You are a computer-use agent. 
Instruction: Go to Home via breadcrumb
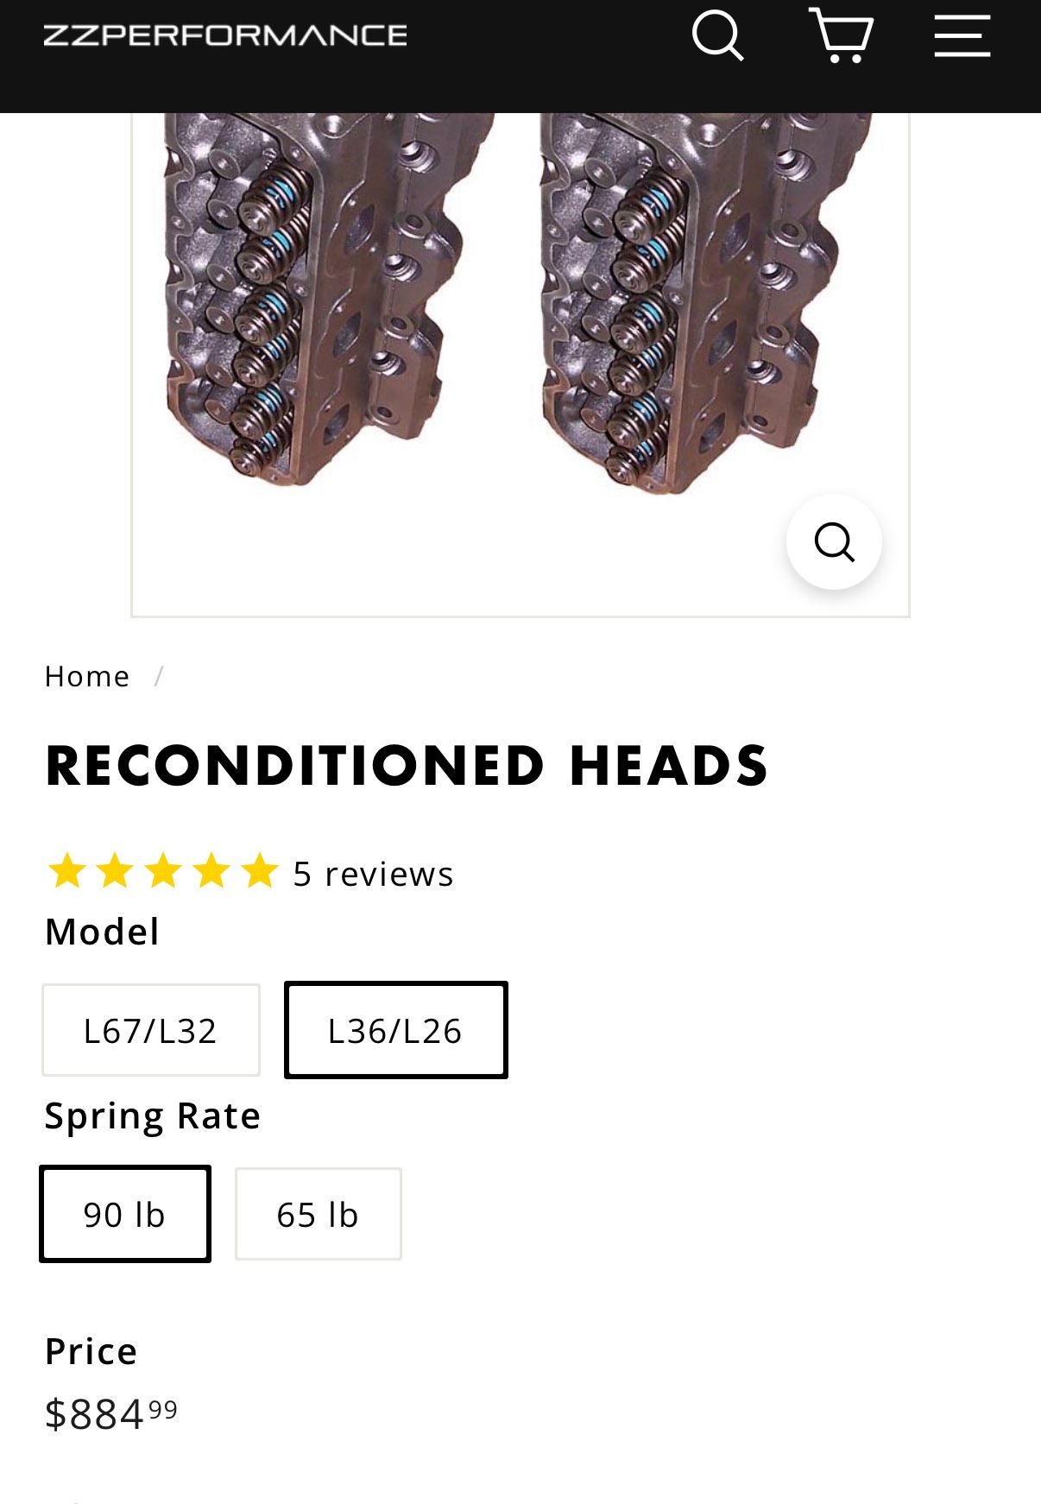pyautogui.click(x=87, y=676)
